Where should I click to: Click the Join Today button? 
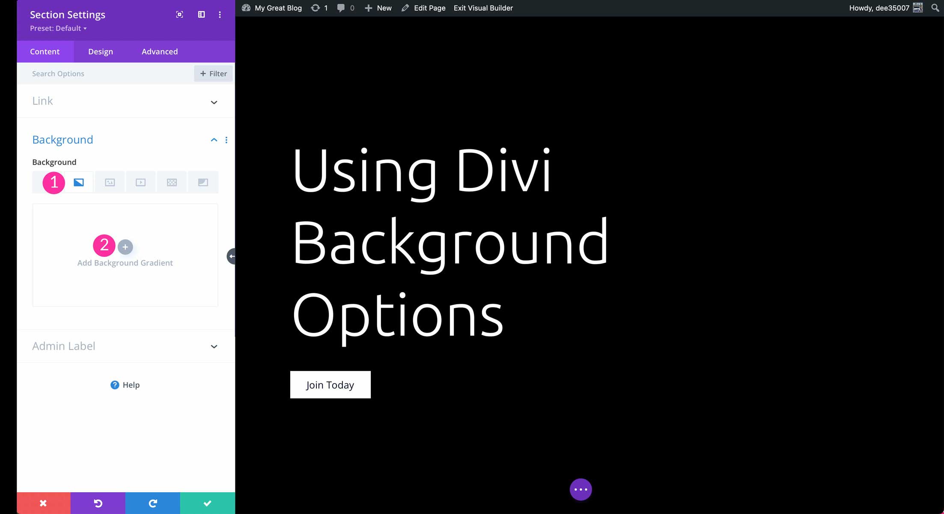(x=330, y=384)
